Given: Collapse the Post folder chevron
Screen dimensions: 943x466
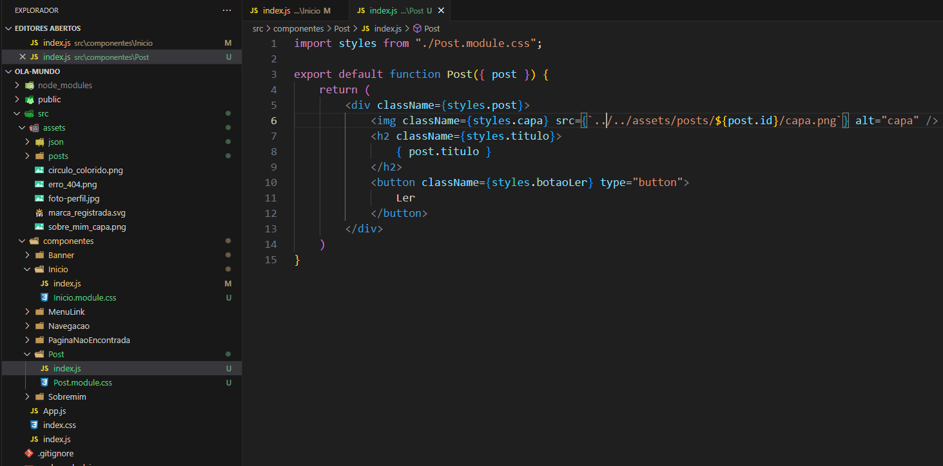Looking at the screenshot, I should click(28, 354).
